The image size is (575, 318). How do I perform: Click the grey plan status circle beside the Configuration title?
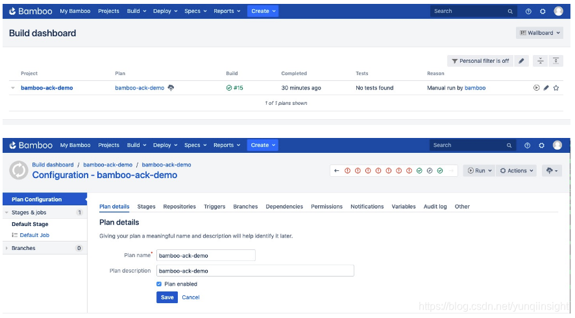point(19,170)
